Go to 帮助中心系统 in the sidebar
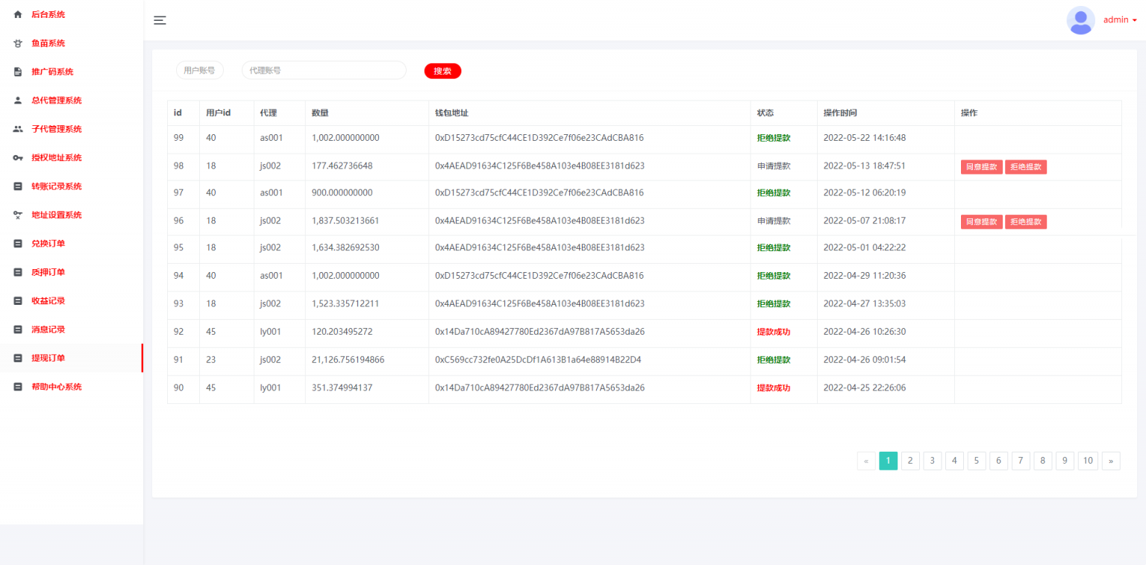This screenshot has height=565, width=1146. pyautogui.click(x=57, y=387)
